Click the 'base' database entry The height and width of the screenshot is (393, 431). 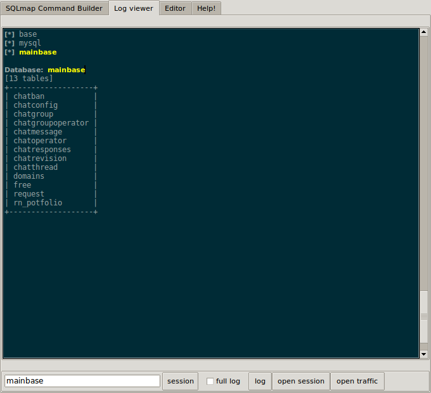(x=28, y=34)
